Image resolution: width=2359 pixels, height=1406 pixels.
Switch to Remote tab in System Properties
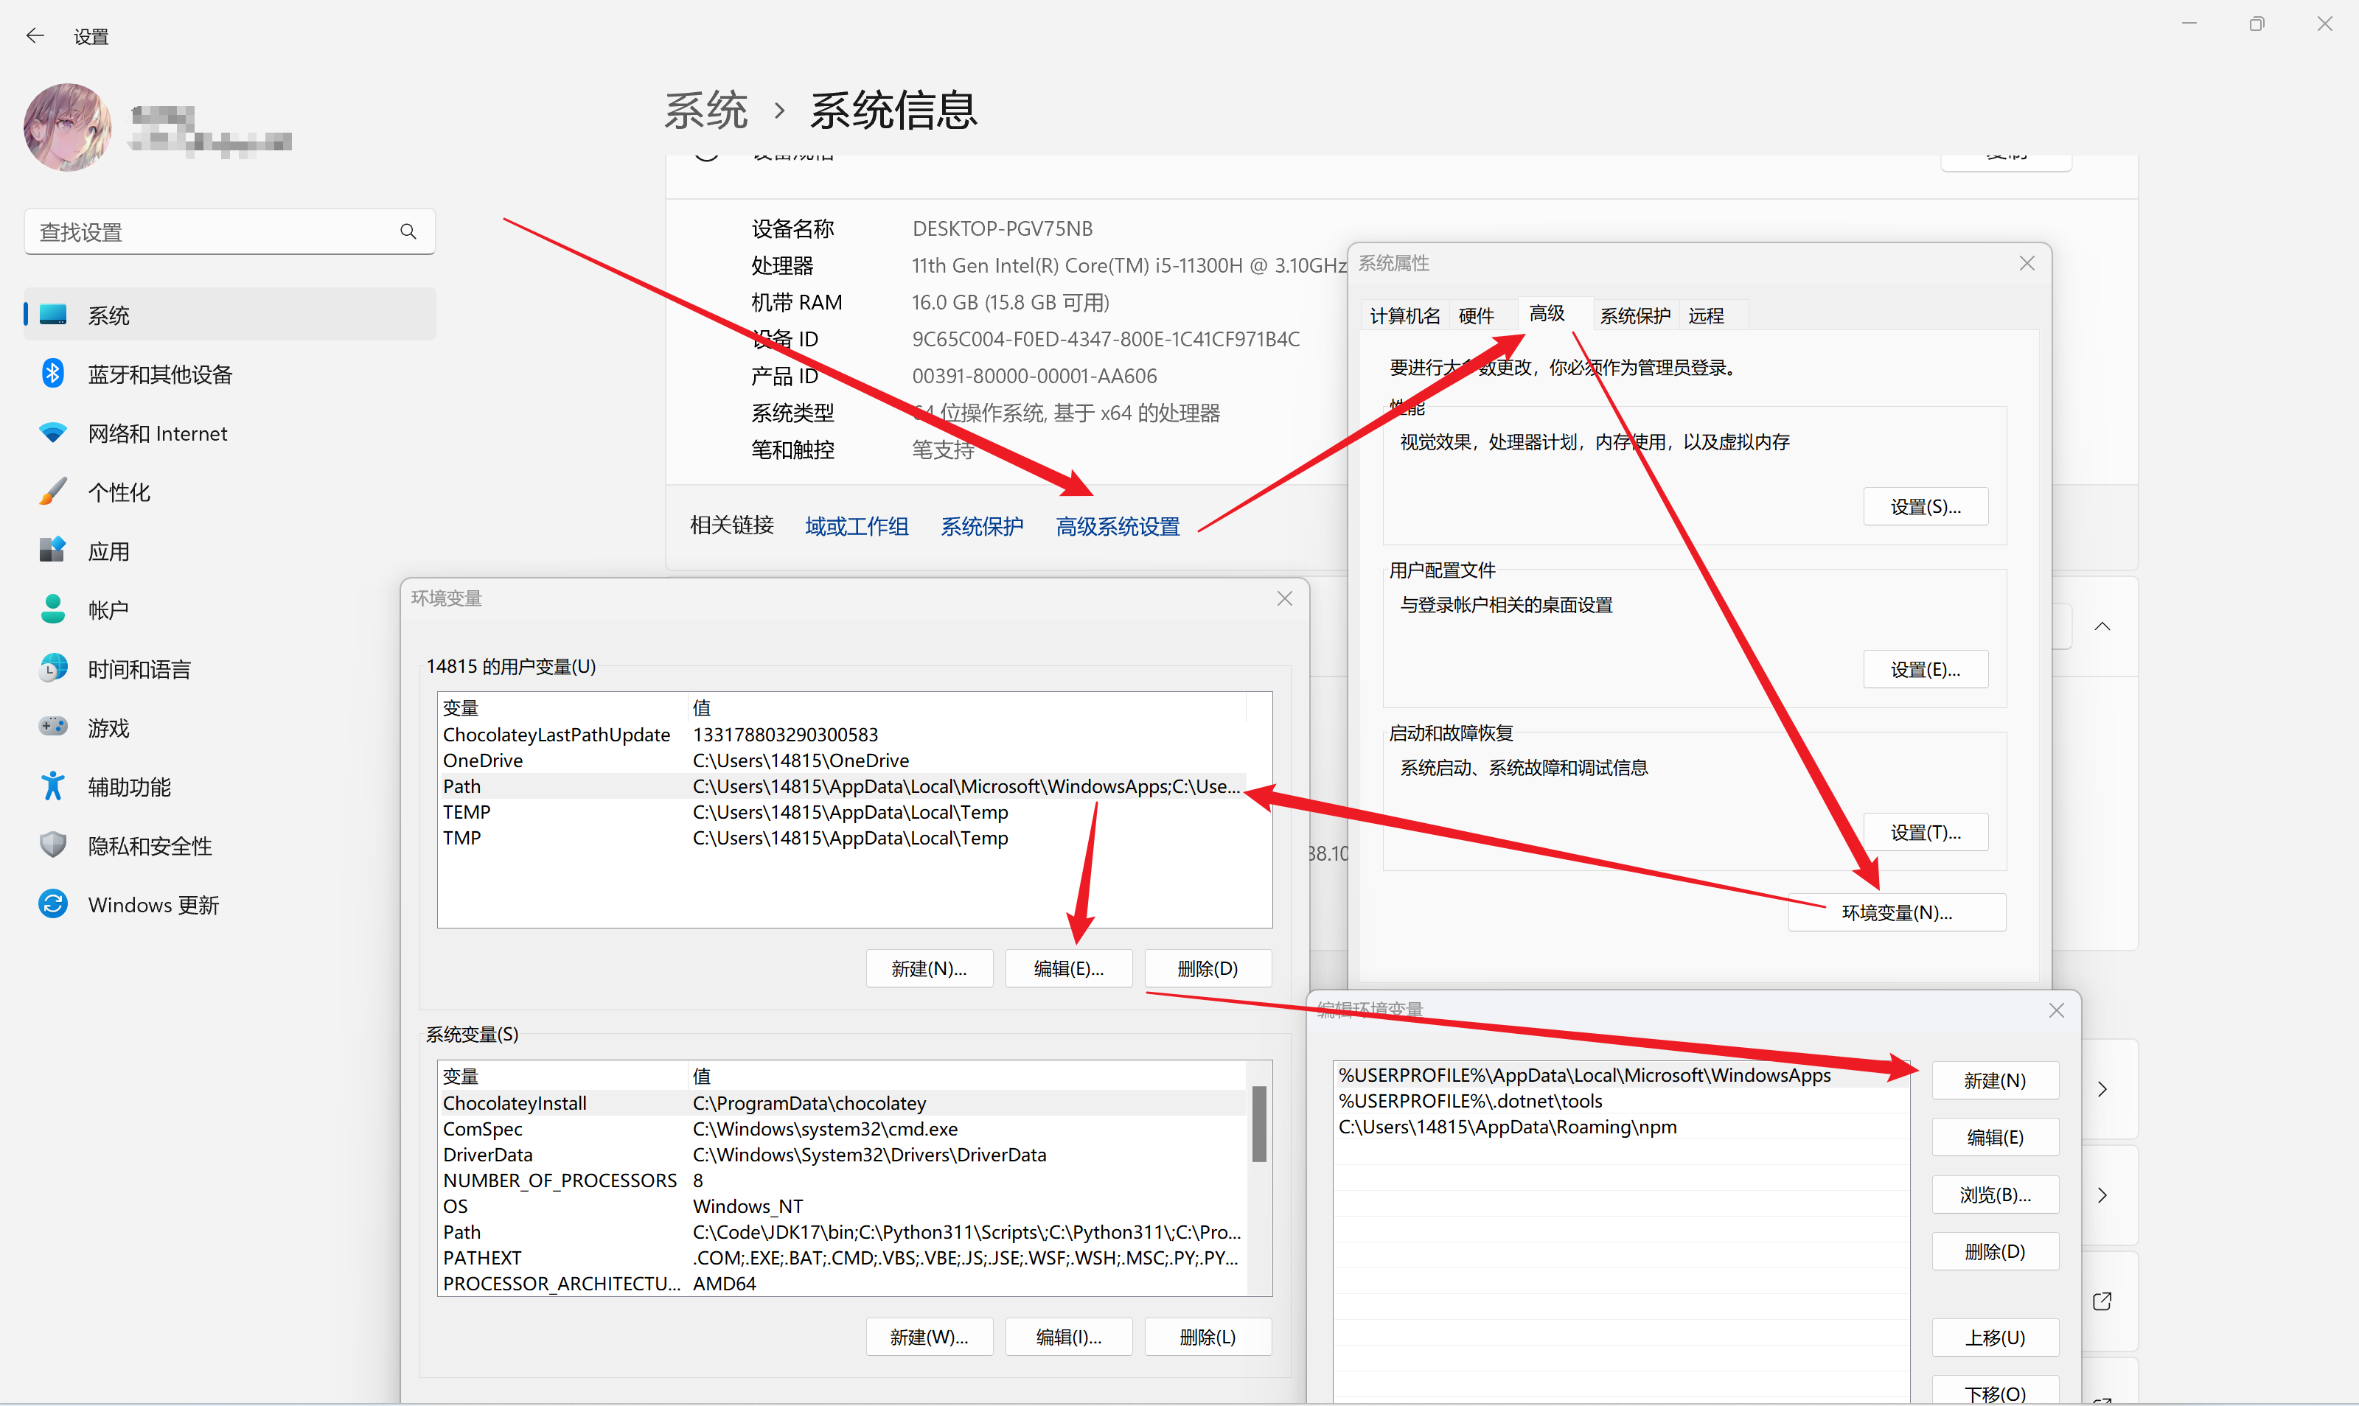tap(1705, 315)
